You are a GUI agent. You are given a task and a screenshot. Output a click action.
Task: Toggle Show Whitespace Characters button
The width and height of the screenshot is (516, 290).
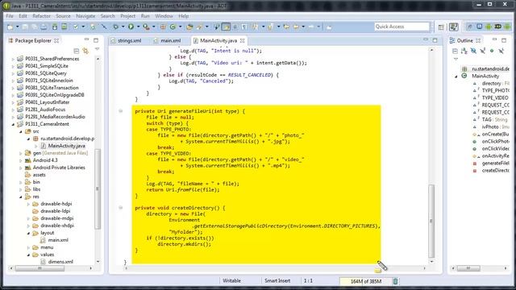244,27
